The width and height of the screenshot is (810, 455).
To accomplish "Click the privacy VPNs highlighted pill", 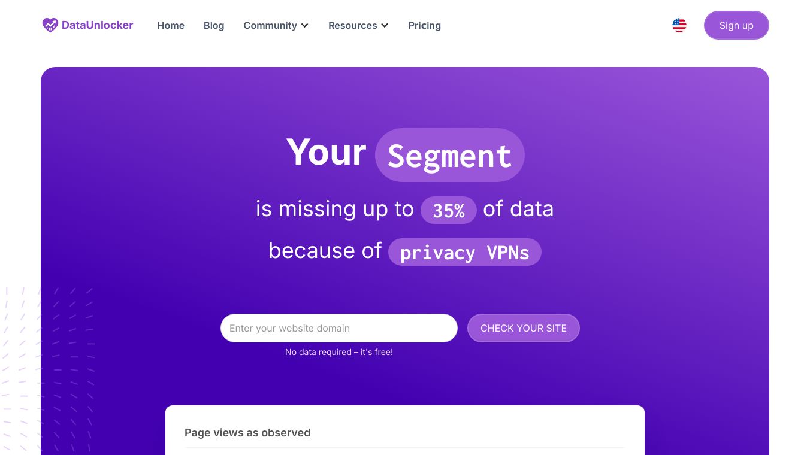I will click(x=464, y=252).
